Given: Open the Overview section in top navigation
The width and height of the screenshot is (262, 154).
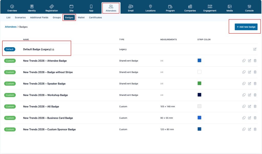Looking at the screenshot, I should (12, 8).
